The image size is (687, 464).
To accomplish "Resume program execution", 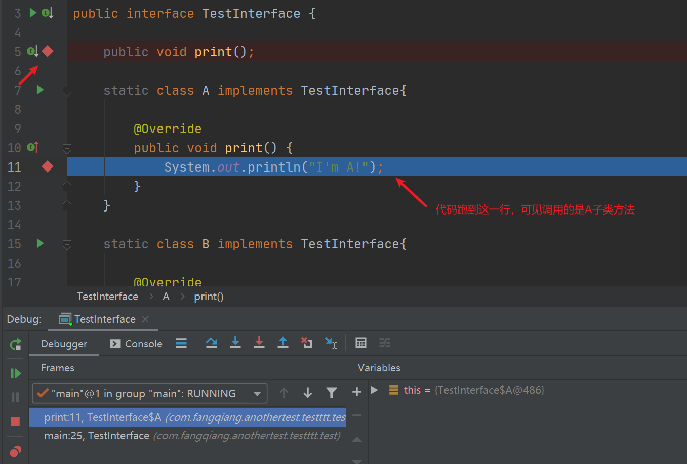I will [16, 373].
